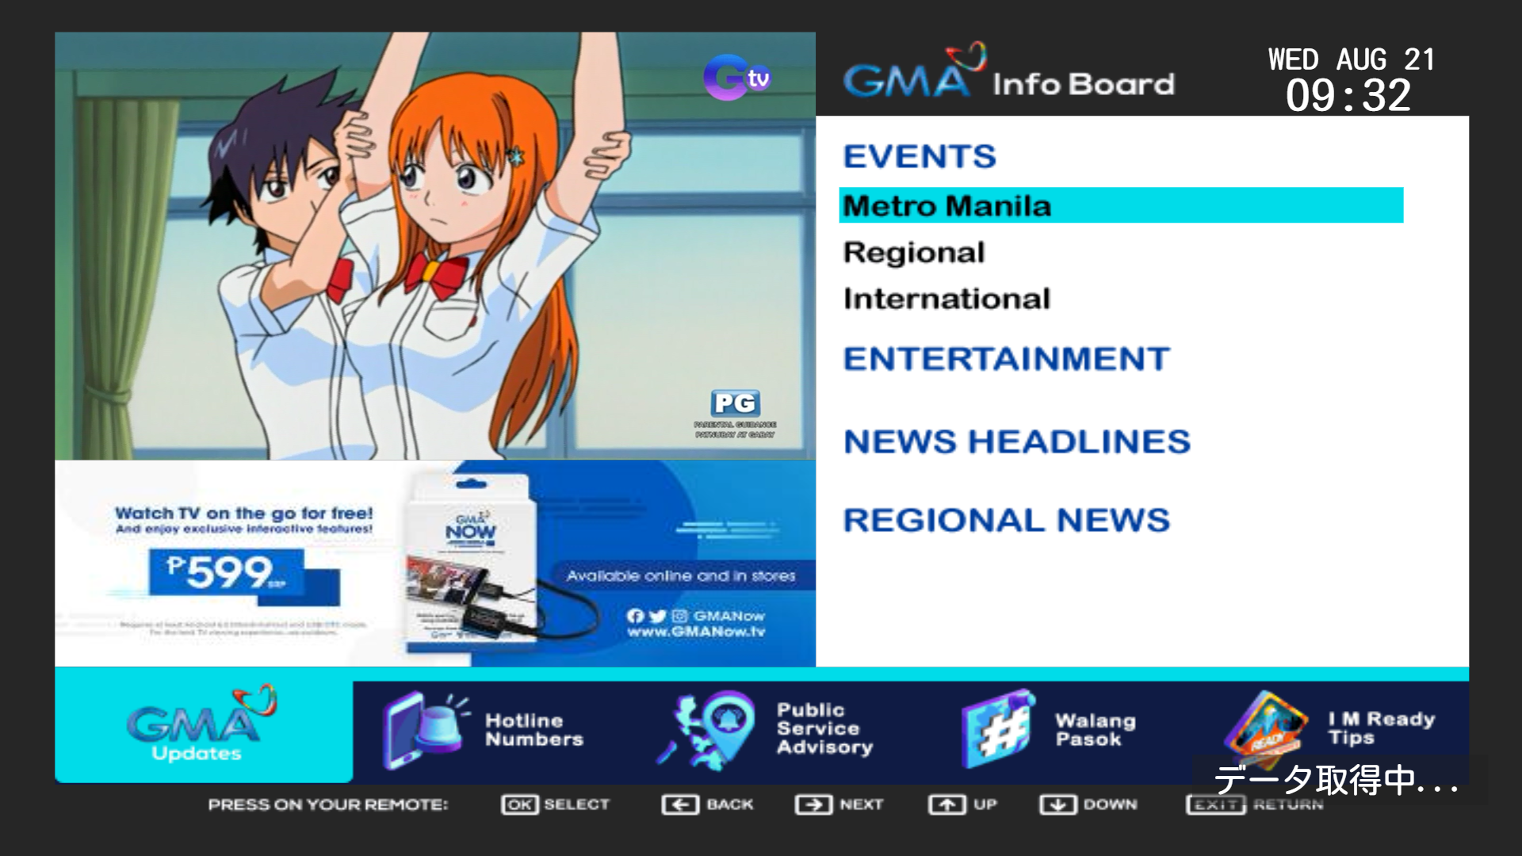
Task: Click the GMA Now Instagram icon
Action: (679, 616)
